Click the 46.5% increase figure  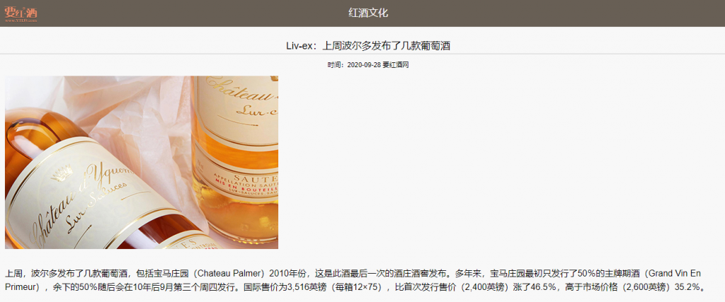click(x=542, y=287)
